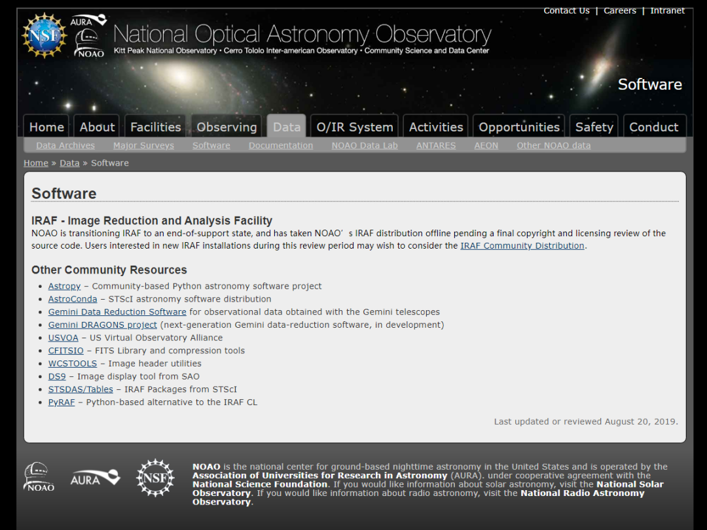The image size is (707, 530).
Task: Open ANTARES in the submenu
Action: (x=435, y=145)
